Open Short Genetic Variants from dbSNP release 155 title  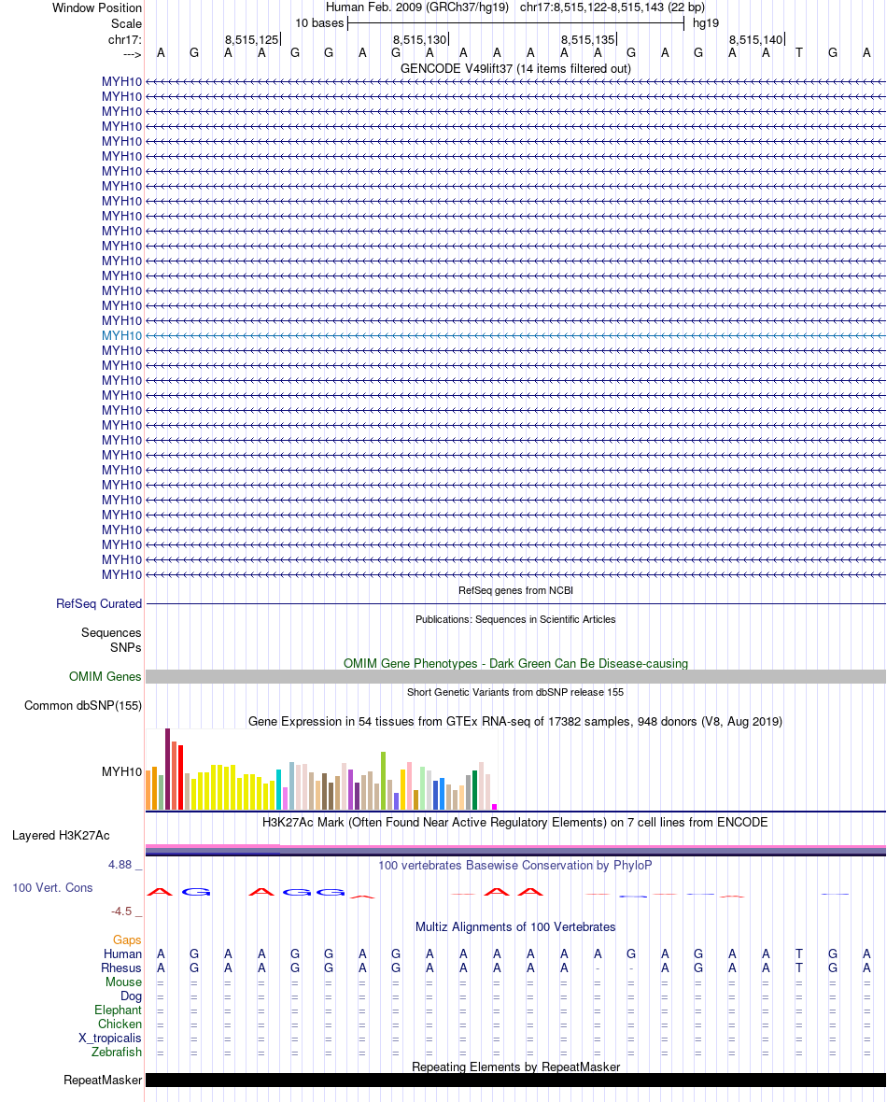[515, 692]
